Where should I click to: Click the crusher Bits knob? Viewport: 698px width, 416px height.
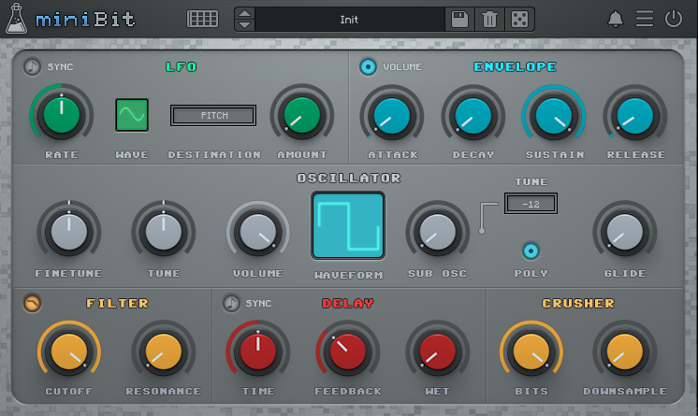coord(531,352)
